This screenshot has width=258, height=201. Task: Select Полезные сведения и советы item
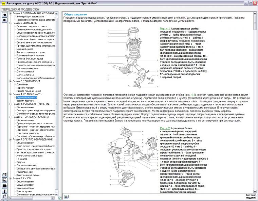pyautogui.click(x=32, y=26)
